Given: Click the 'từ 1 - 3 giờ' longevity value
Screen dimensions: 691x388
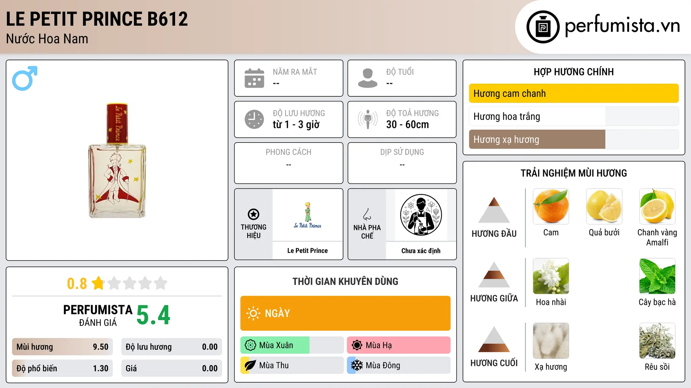Looking at the screenshot, I should pyautogui.click(x=296, y=125).
